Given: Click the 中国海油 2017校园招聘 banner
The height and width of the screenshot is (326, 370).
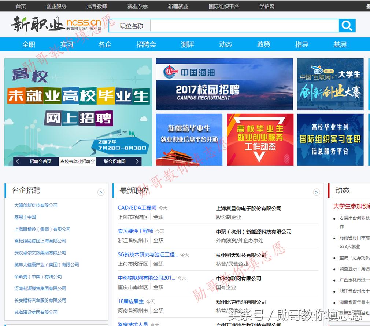Looking at the screenshot, I should [224, 84].
